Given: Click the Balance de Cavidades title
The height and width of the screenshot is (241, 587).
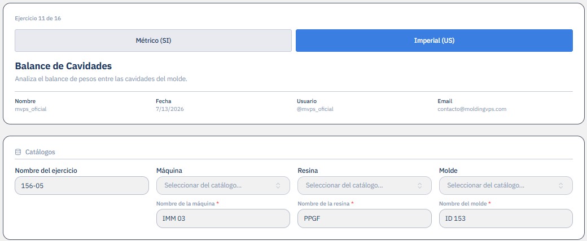Looking at the screenshot, I should coord(63,66).
